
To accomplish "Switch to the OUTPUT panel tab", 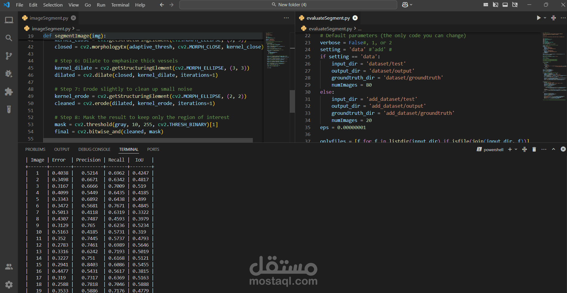I will [62, 149].
